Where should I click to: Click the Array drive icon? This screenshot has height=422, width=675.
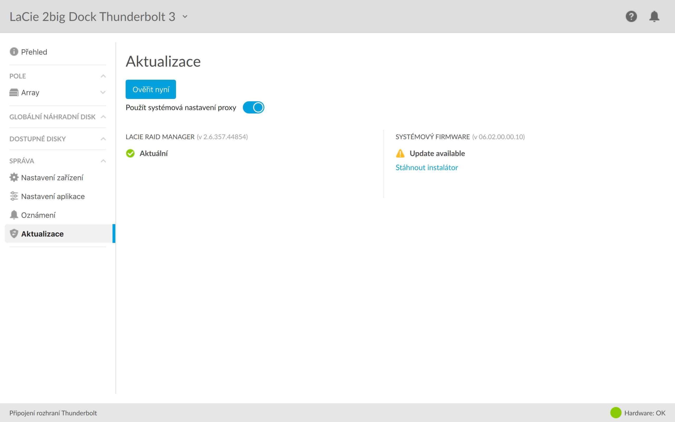(x=14, y=92)
